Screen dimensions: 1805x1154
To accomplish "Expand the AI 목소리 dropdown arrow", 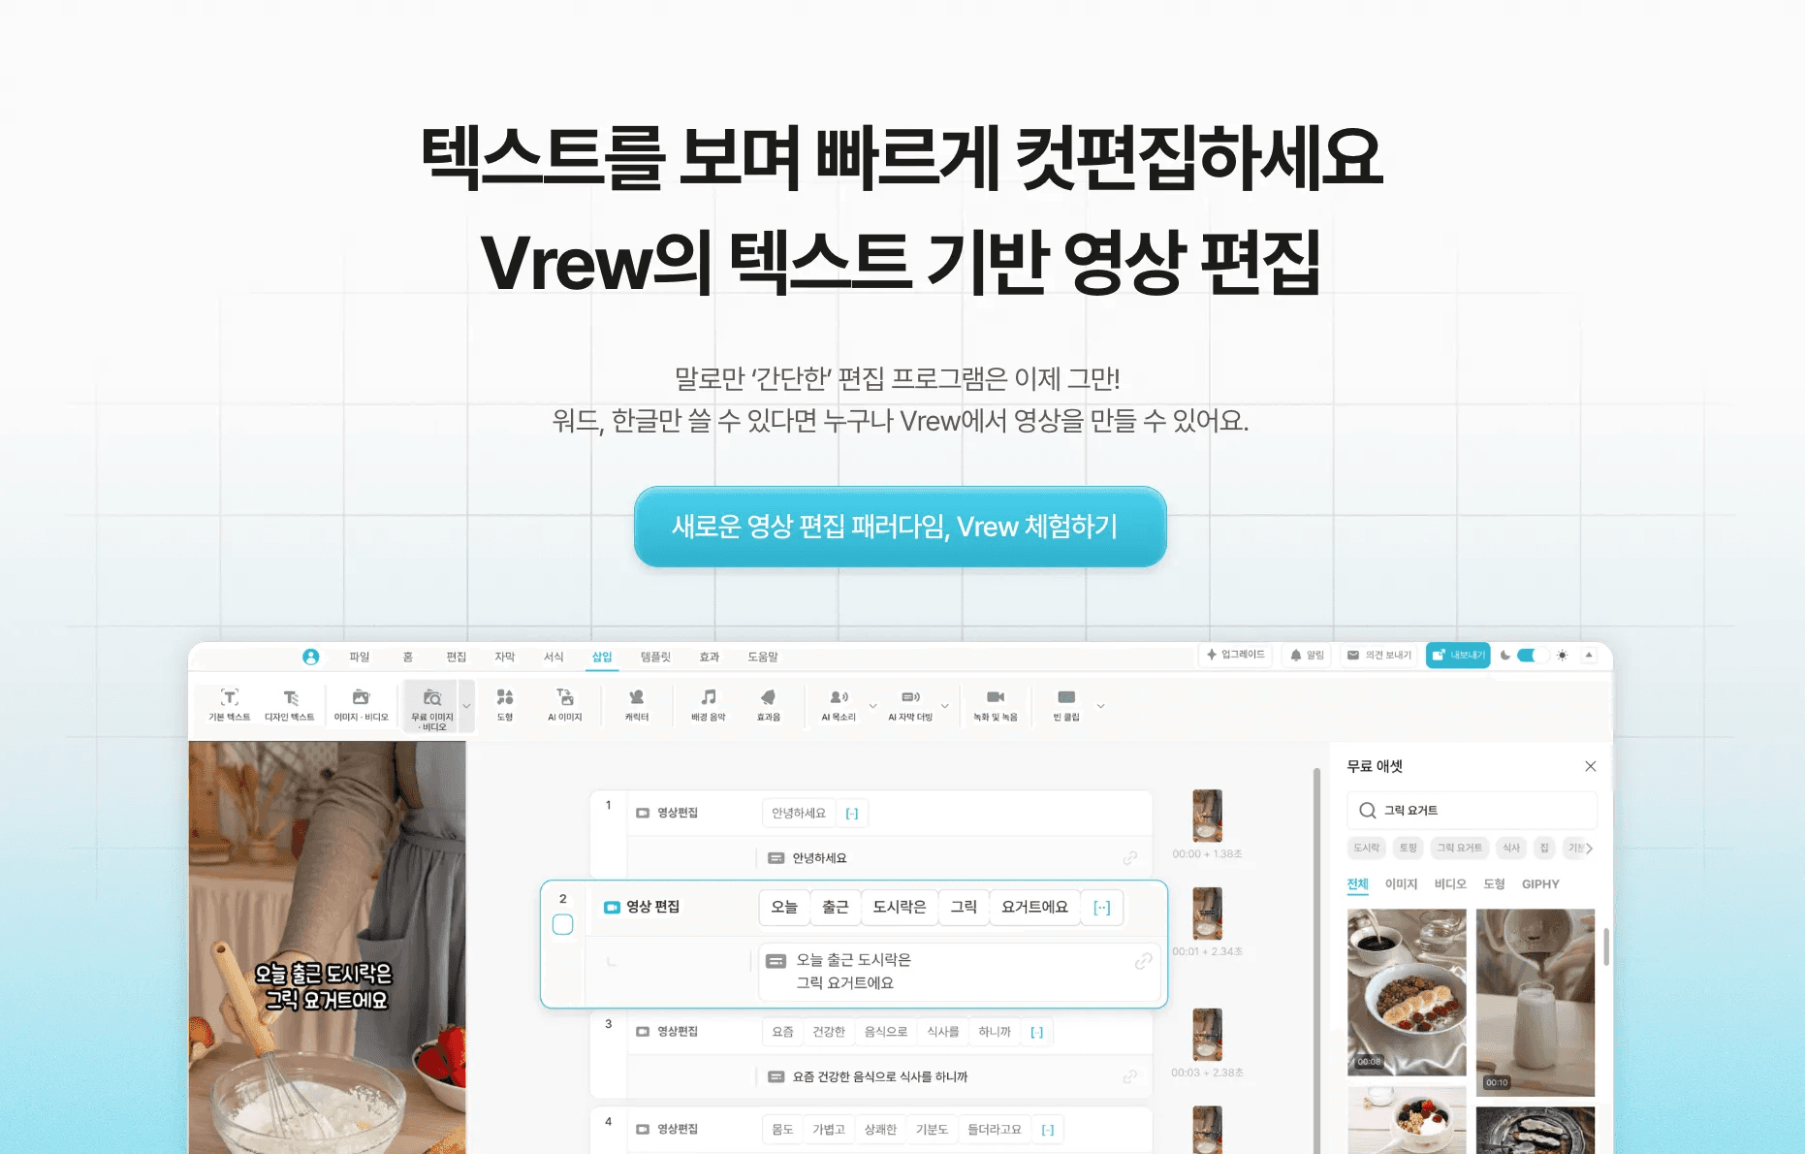I will click(872, 706).
